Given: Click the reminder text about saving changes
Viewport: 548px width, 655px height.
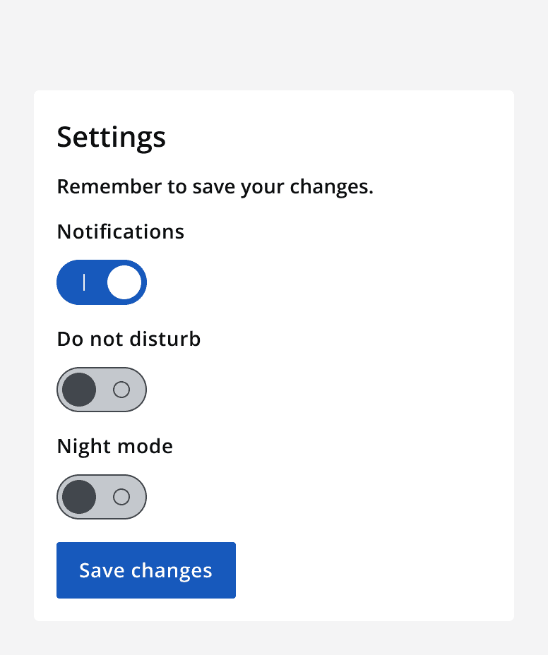Looking at the screenshot, I should pos(215,186).
